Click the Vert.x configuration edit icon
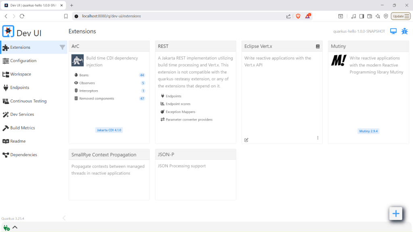This screenshot has height=232, width=413. click(246, 140)
